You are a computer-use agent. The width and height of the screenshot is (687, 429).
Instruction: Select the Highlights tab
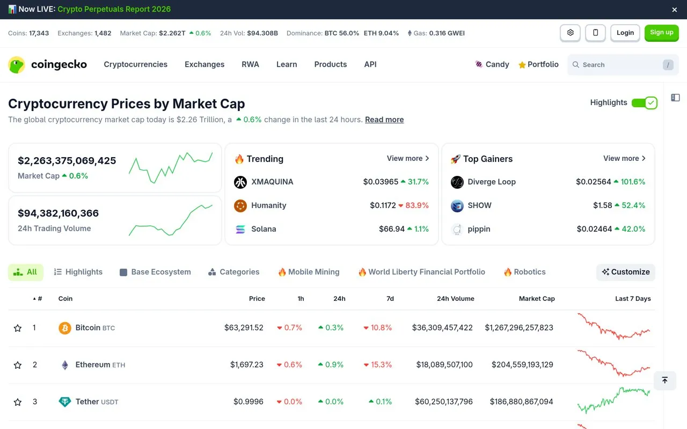click(78, 272)
